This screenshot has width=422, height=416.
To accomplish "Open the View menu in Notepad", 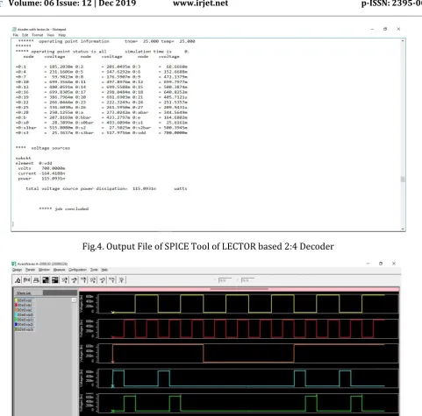I will pos(50,35).
